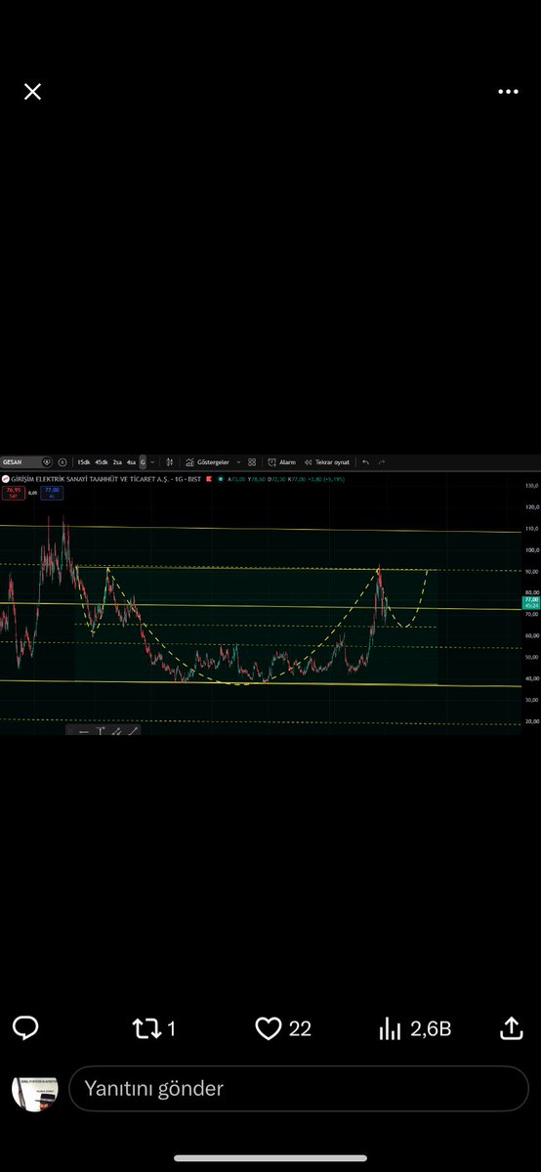Screen dimensions: 541x1172
Task: Expand the timeframe dropdown arrow
Action: (152, 462)
